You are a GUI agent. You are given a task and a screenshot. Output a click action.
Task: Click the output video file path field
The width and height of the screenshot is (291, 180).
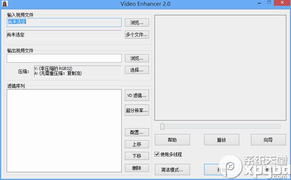64,58
